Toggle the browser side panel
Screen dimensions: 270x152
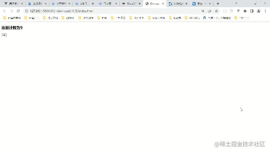point(252,11)
